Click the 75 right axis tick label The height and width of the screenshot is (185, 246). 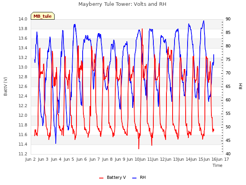coord(228,60)
